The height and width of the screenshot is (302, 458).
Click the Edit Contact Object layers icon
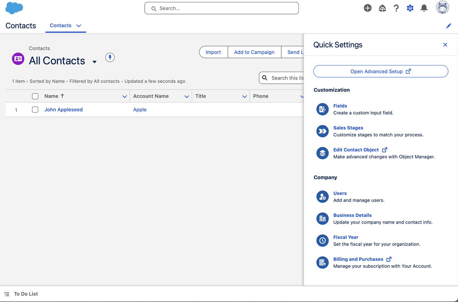tap(323, 153)
